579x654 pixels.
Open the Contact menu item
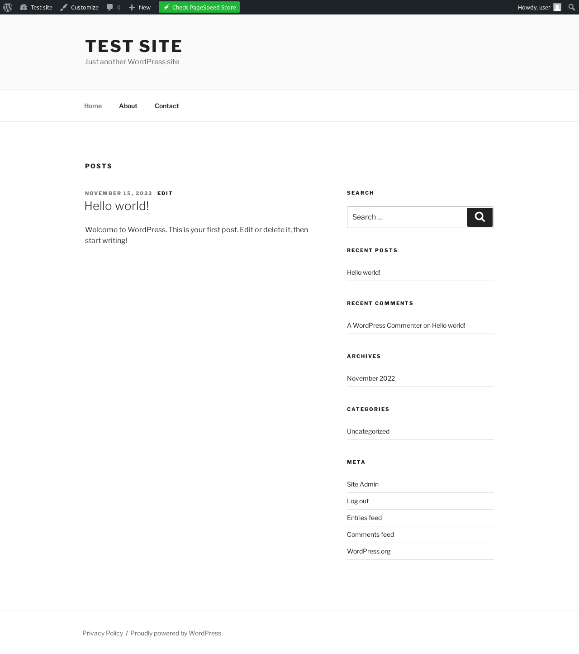(167, 106)
